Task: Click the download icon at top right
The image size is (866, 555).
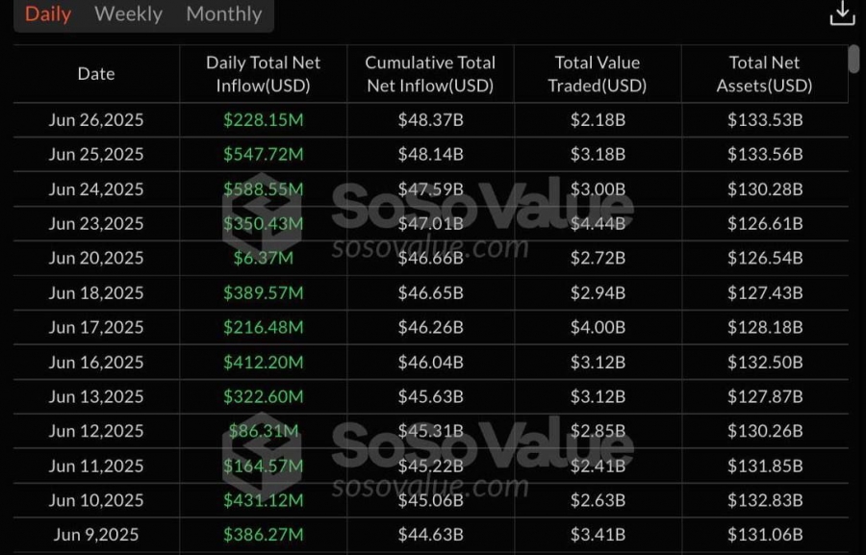Action: tap(842, 13)
